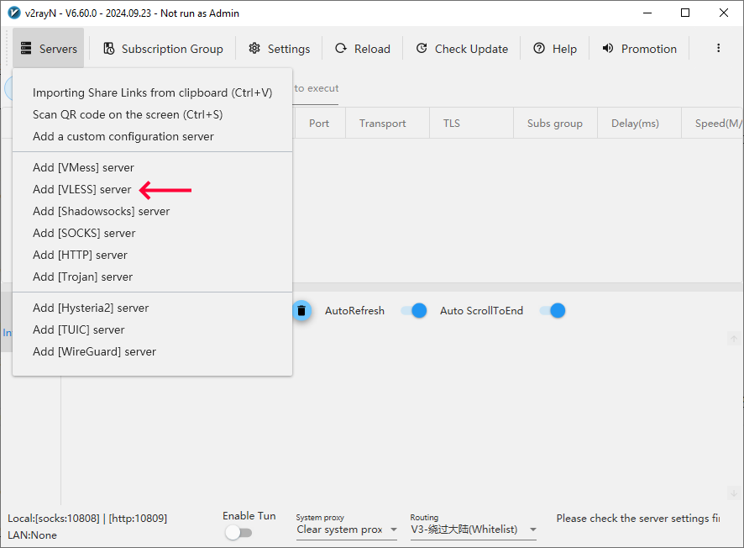Click the log scroll-down arrow

(x=734, y=493)
